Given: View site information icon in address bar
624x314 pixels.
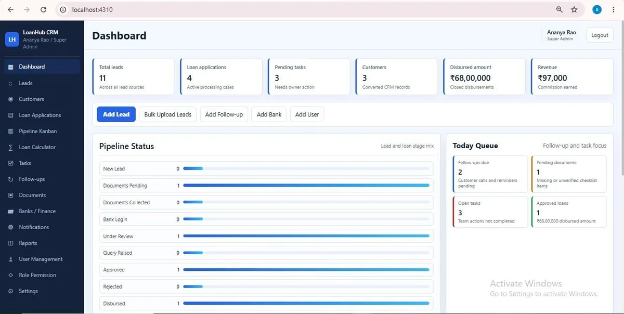Looking at the screenshot, I should click(62, 9).
